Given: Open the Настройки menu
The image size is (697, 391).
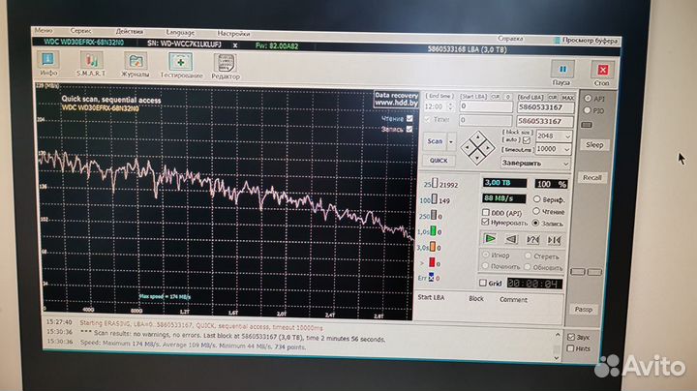Looking at the screenshot, I should point(231,32).
